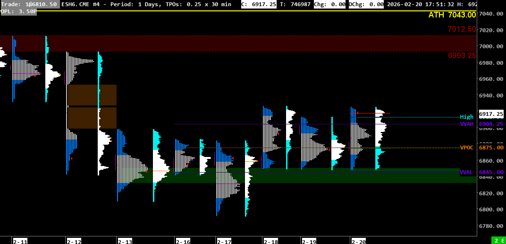
Task: Click the DChg: 0.00 header field
Action: [366, 4]
